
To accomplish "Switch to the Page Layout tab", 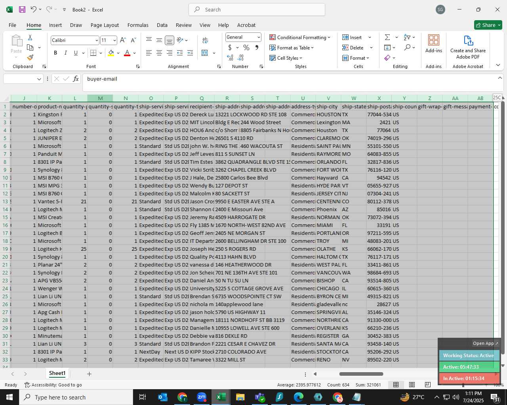I will 105,25.
